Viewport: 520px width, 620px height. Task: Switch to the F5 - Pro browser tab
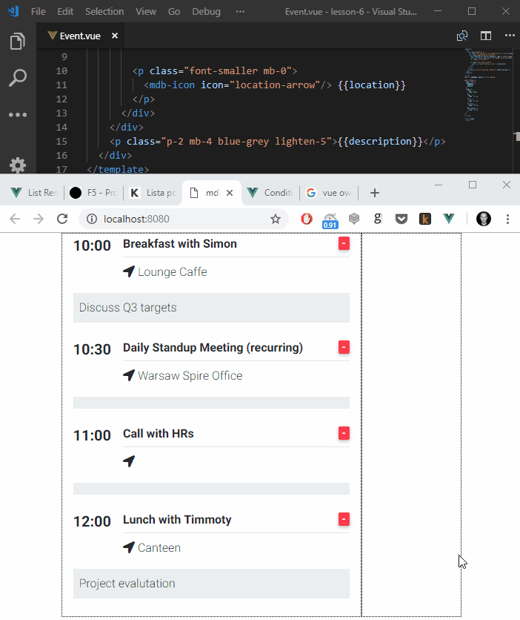93,193
